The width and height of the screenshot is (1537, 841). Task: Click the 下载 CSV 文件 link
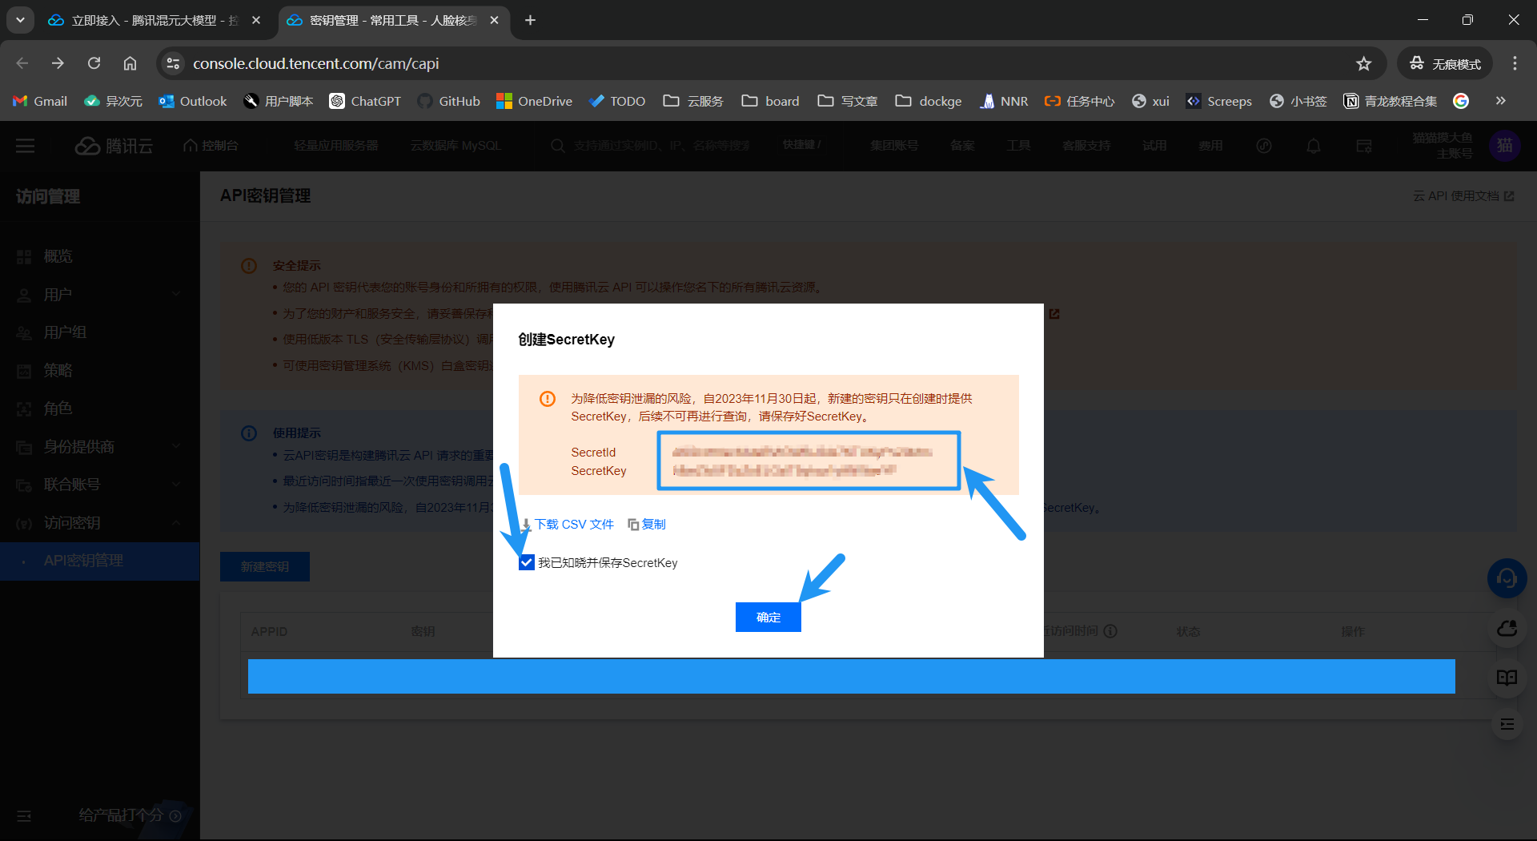(573, 525)
